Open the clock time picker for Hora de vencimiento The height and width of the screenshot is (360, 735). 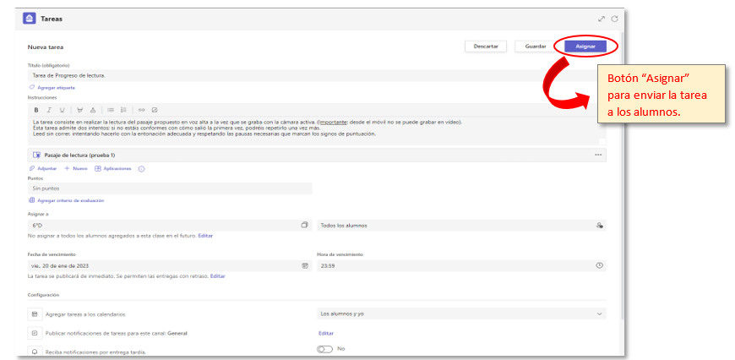click(x=599, y=265)
